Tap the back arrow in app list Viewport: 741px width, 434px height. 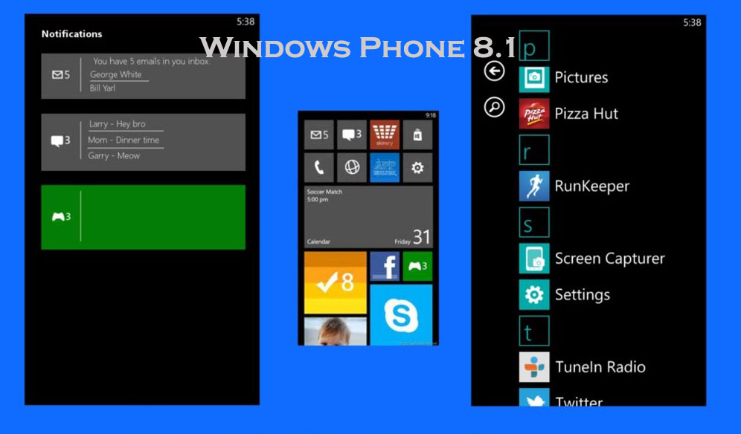pos(494,71)
